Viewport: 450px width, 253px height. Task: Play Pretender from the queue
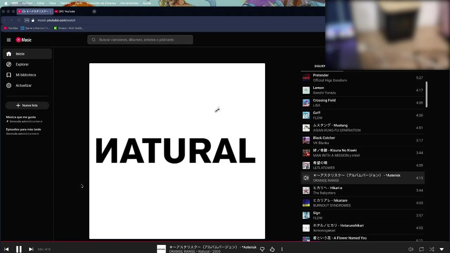pos(363,78)
